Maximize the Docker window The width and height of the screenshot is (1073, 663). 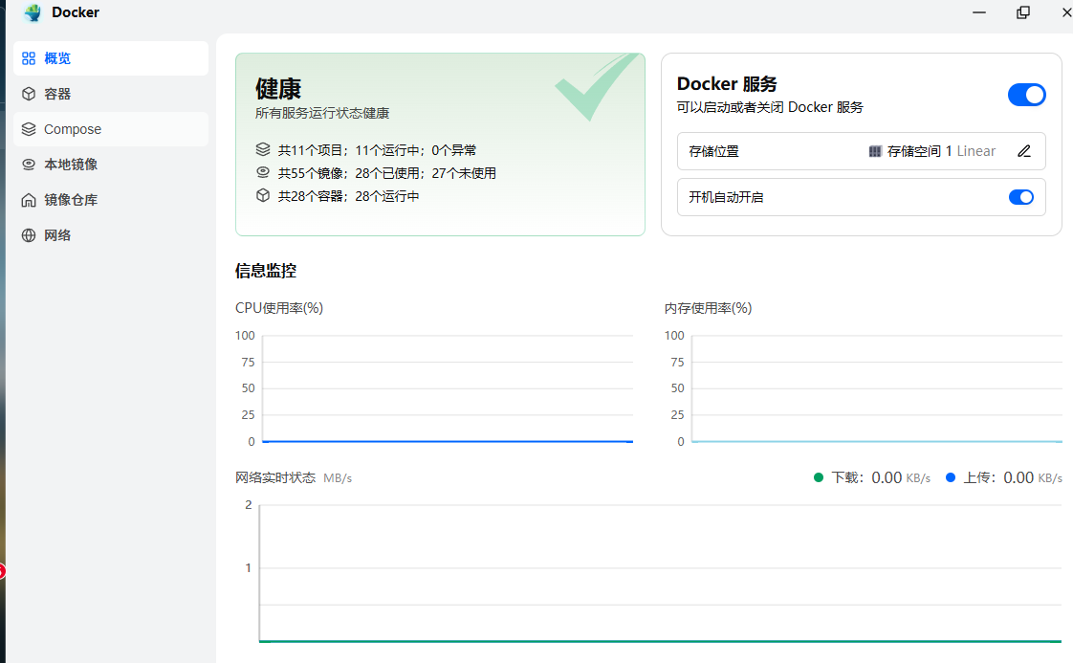[x=1023, y=12]
